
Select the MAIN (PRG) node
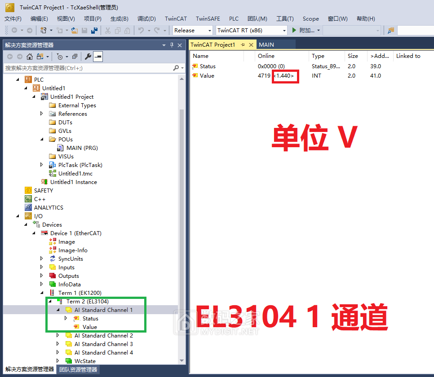tap(82, 148)
